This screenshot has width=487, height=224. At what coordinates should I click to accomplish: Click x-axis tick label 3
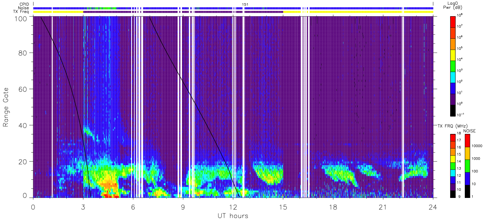83,207
